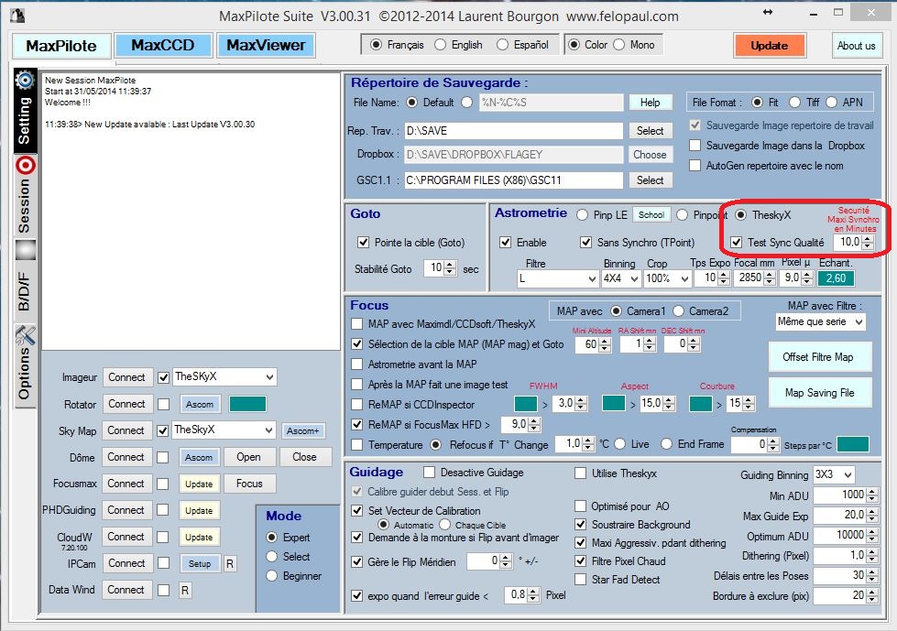The height and width of the screenshot is (631, 897).
Task: Click the School button in Astrometrie
Action: pos(651,215)
